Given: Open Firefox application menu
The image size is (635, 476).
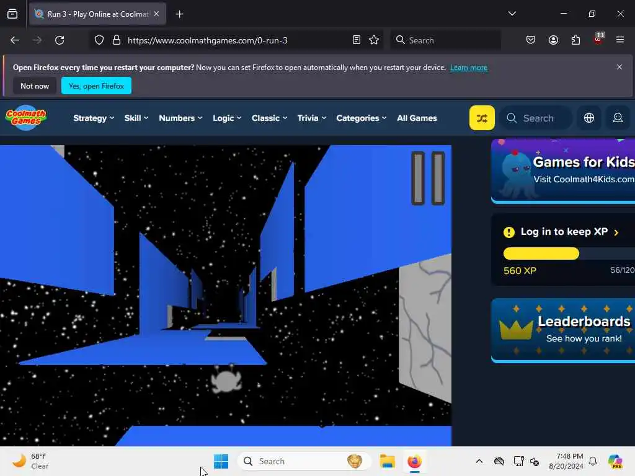Looking at the screenshot, I should [x=620, y=40].
